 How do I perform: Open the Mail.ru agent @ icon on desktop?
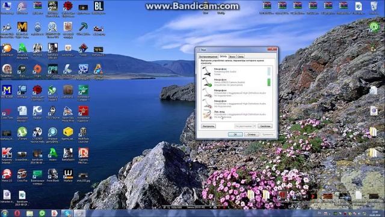pyautogui.click(x=374, y=28)
